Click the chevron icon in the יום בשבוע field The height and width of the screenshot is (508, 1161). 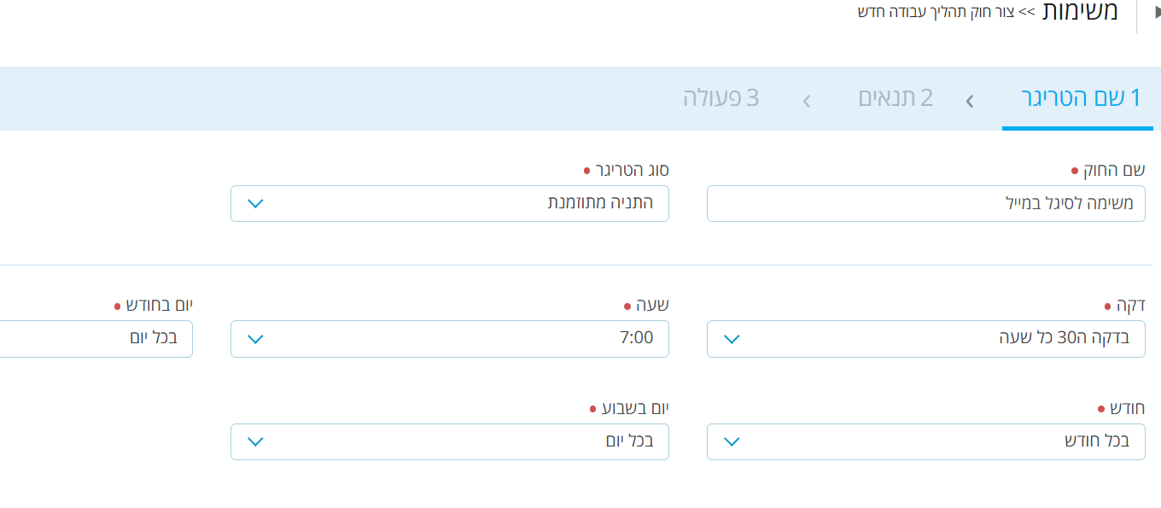[x=254, y=441]
